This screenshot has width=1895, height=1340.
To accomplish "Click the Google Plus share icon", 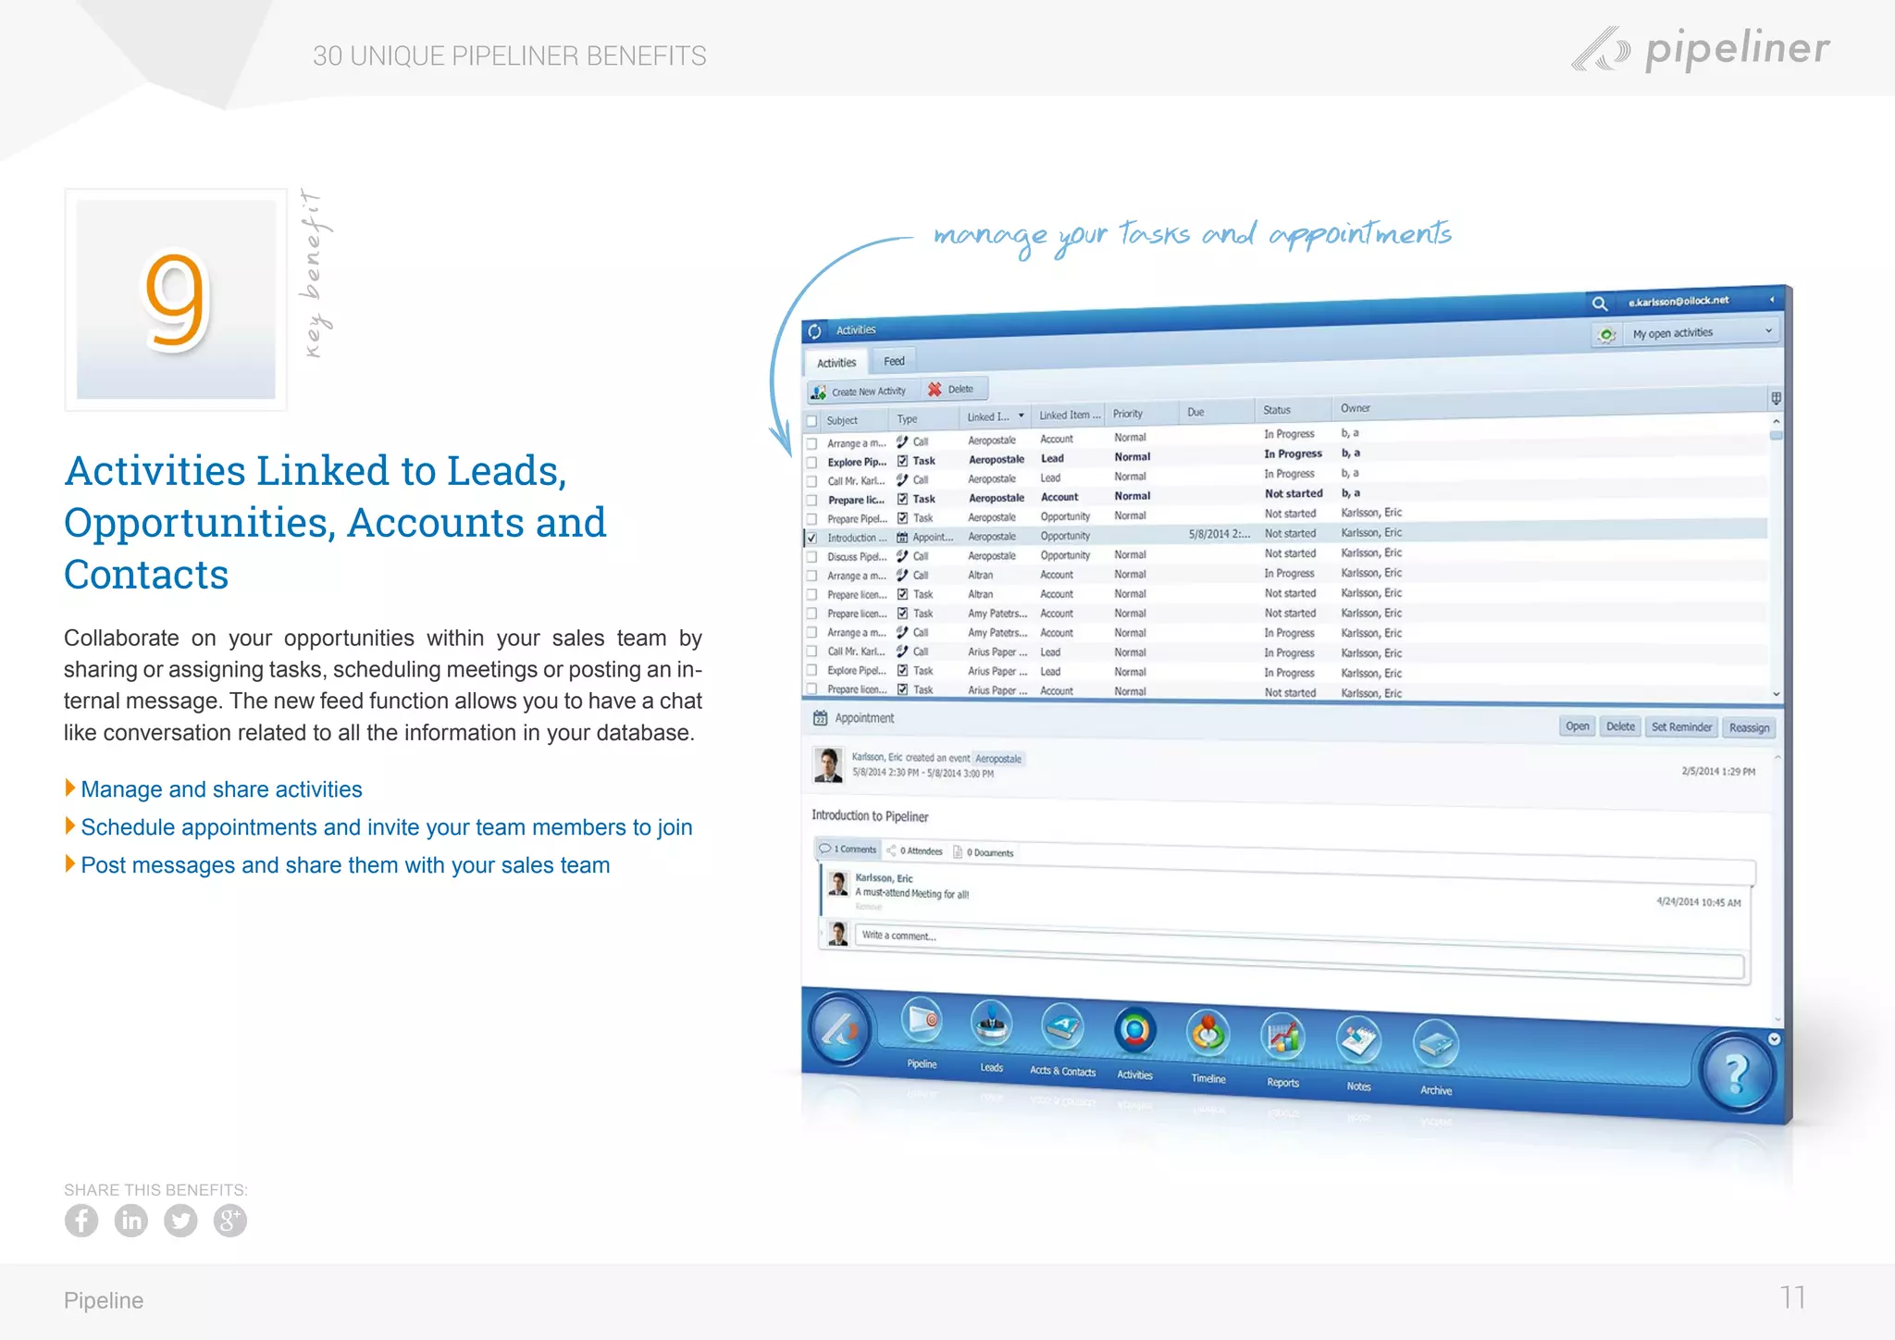I will [230, 1221].
